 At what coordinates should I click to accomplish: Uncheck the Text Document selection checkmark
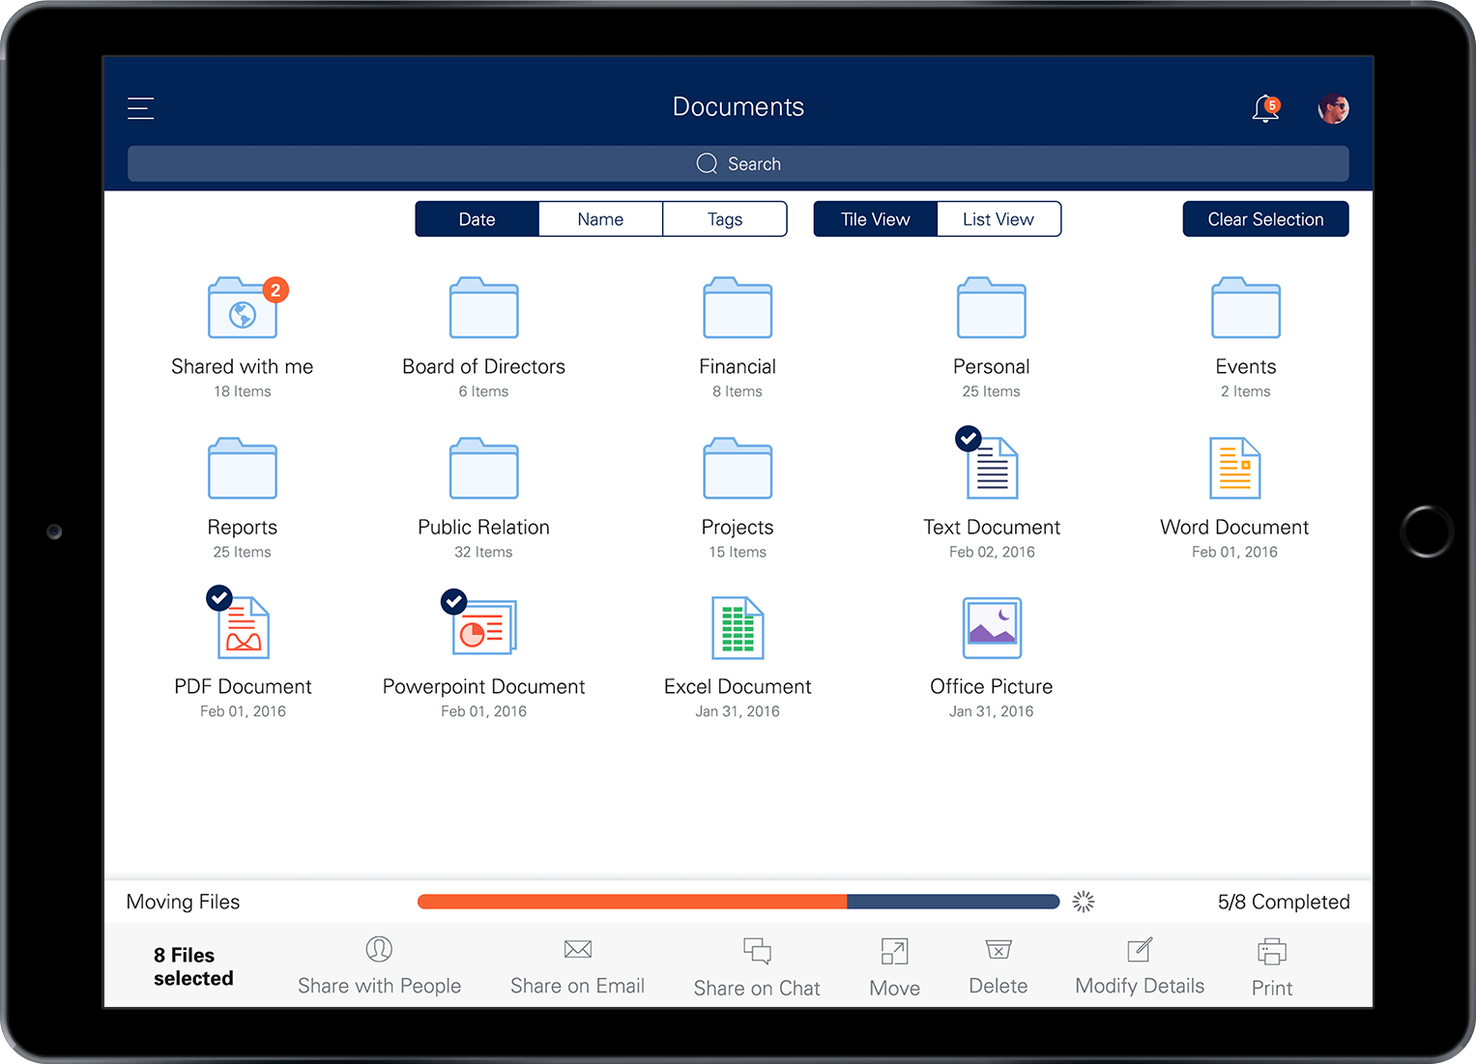969,439
